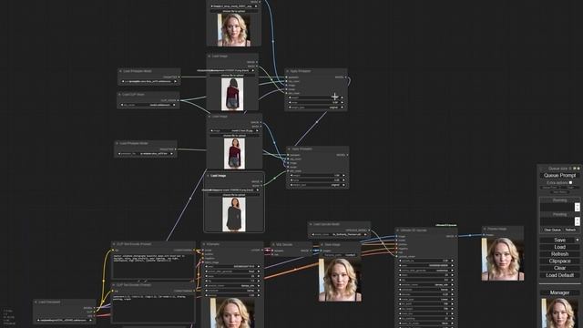
Task: Click the Ultimate SD Upscale title bar
Action: (425, 231)
